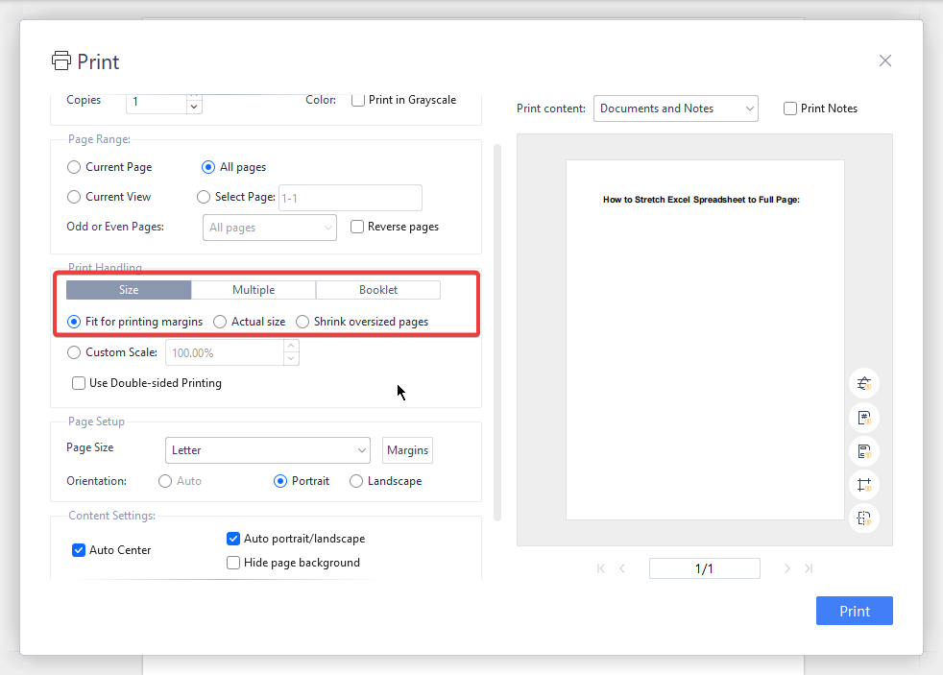Viewport: 943px width, 675px height.
Task: Click the printer icon beside the Print title
Action: click(x=60, y=60)
